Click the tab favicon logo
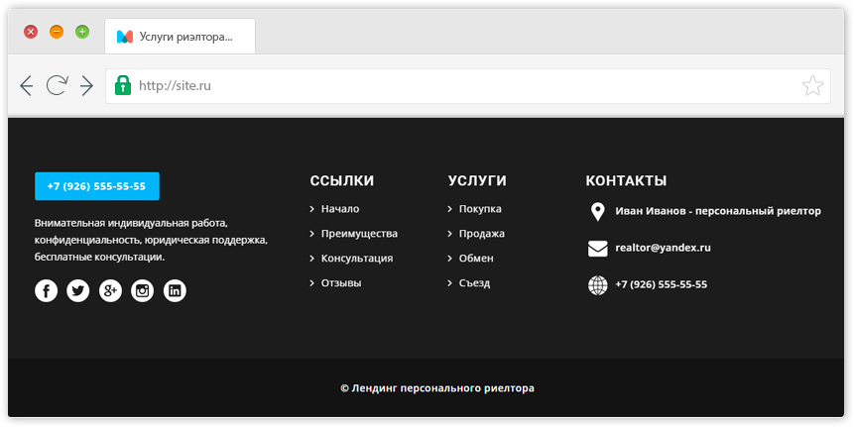This screenshot has height=427, width=854. pos(125,37)
